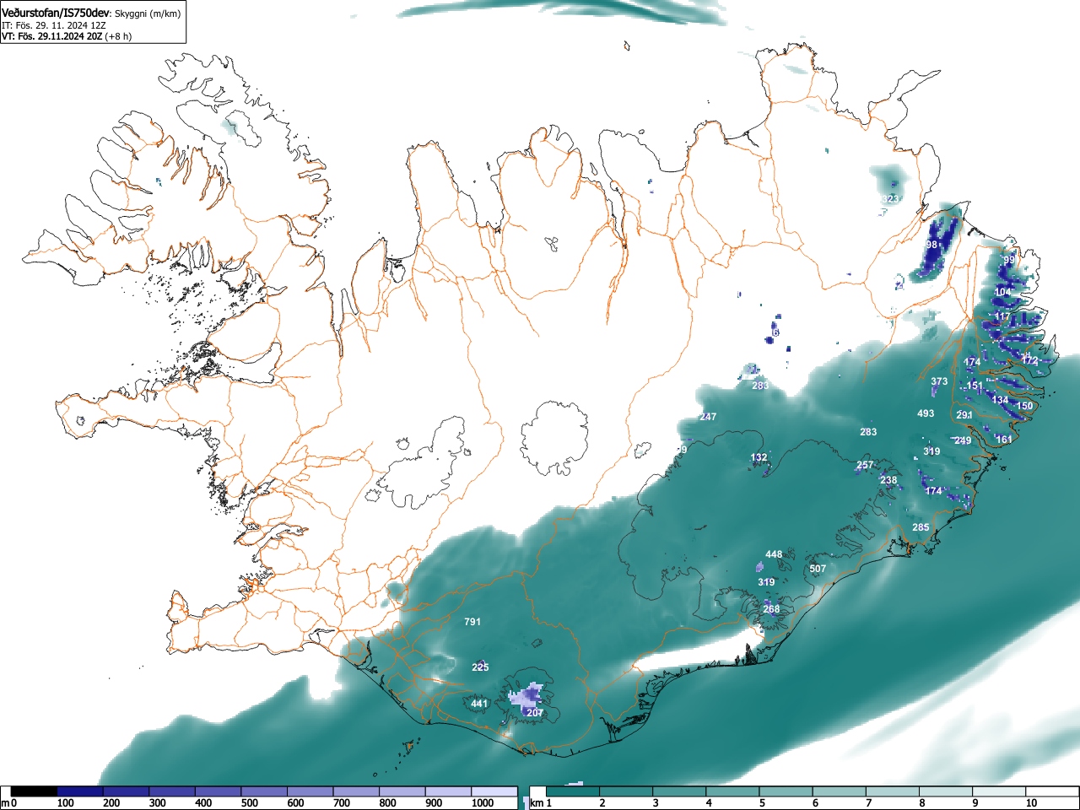
Task: Click the visibility value 161 on the map
Action: point(1004,440)
